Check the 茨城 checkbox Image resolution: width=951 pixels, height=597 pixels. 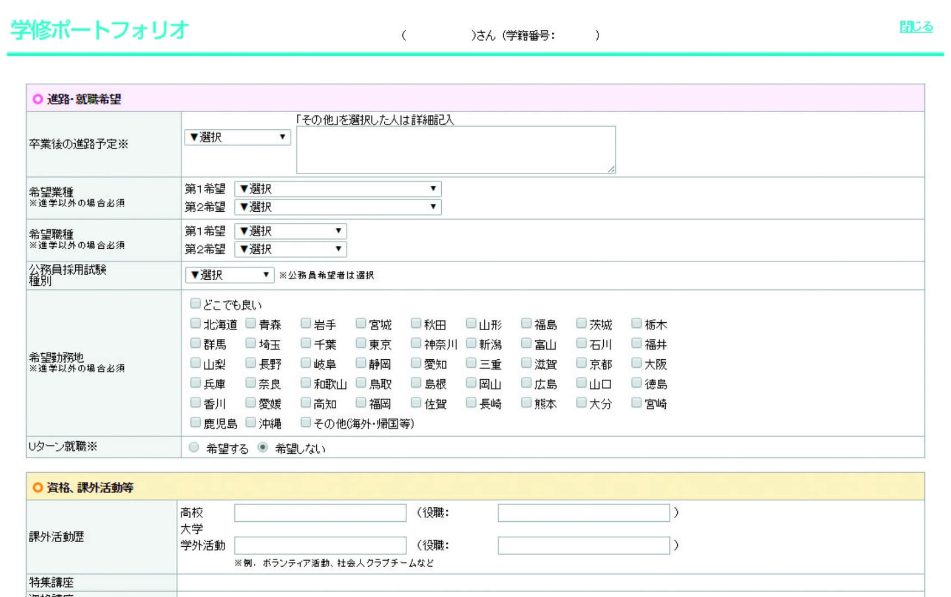pos(581,323)
